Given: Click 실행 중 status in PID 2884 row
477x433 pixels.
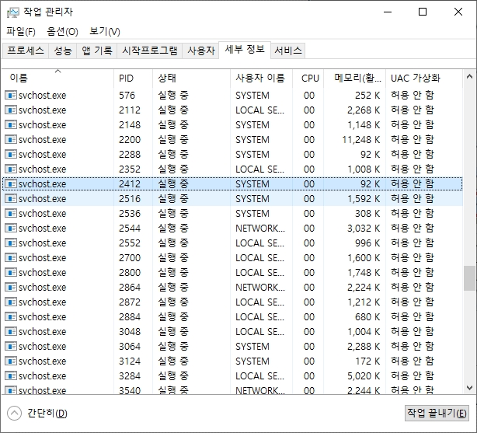Looking at the screenshot, I should point(173,316).
